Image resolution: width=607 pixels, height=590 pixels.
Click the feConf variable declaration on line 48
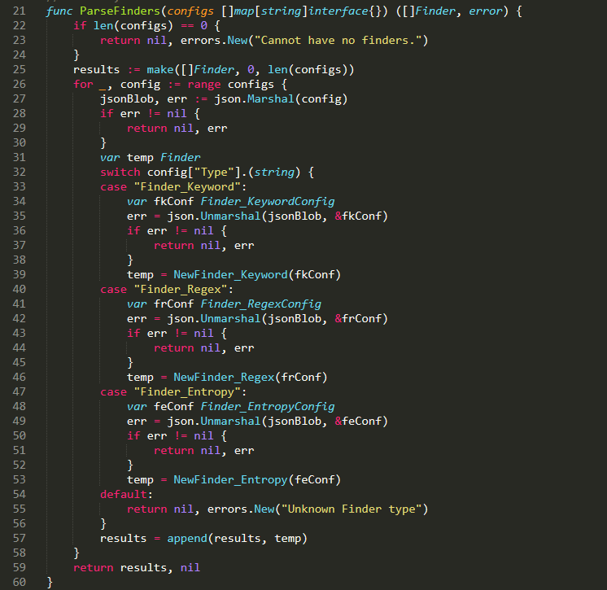[x=173, y=407]
